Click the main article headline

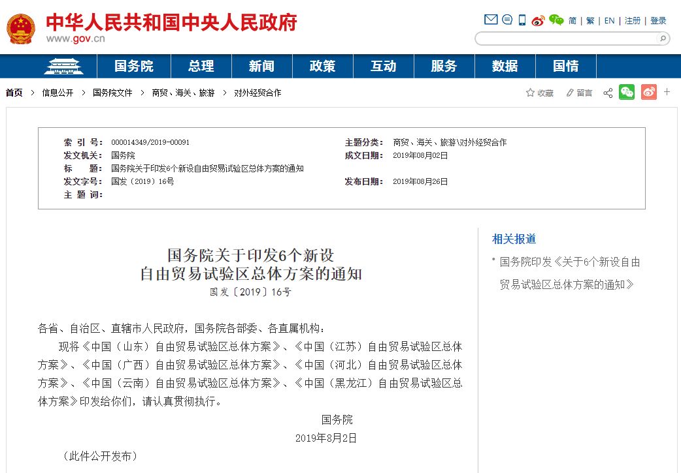point(250,264)
